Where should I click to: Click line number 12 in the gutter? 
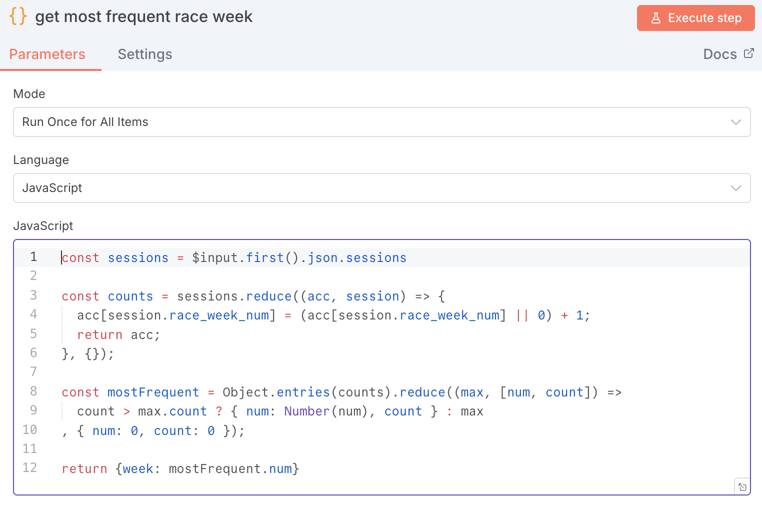click(30, 468)
